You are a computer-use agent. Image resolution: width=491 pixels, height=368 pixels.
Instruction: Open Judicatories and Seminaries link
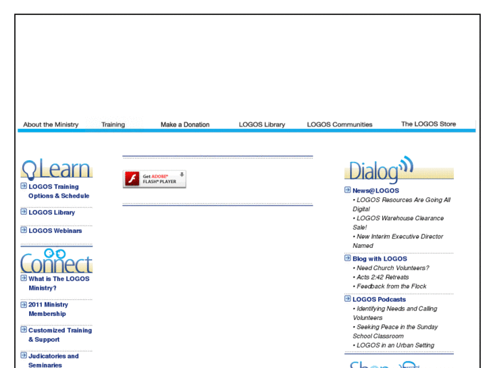coord(53,360)
